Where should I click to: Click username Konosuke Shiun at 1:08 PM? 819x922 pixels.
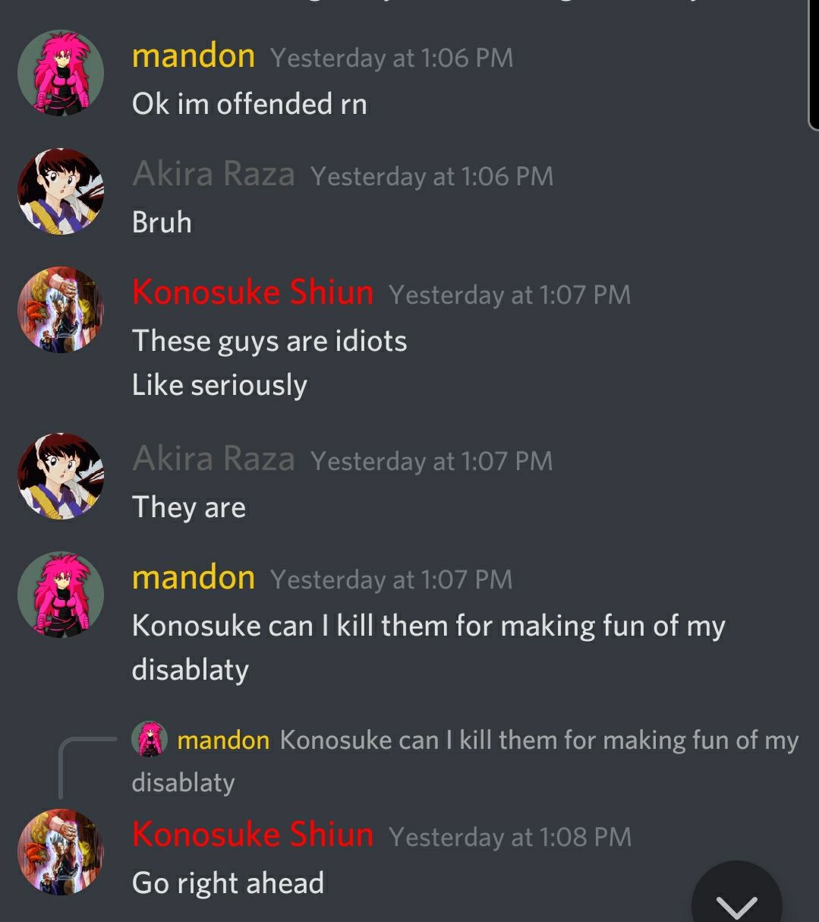pos(253,835)
